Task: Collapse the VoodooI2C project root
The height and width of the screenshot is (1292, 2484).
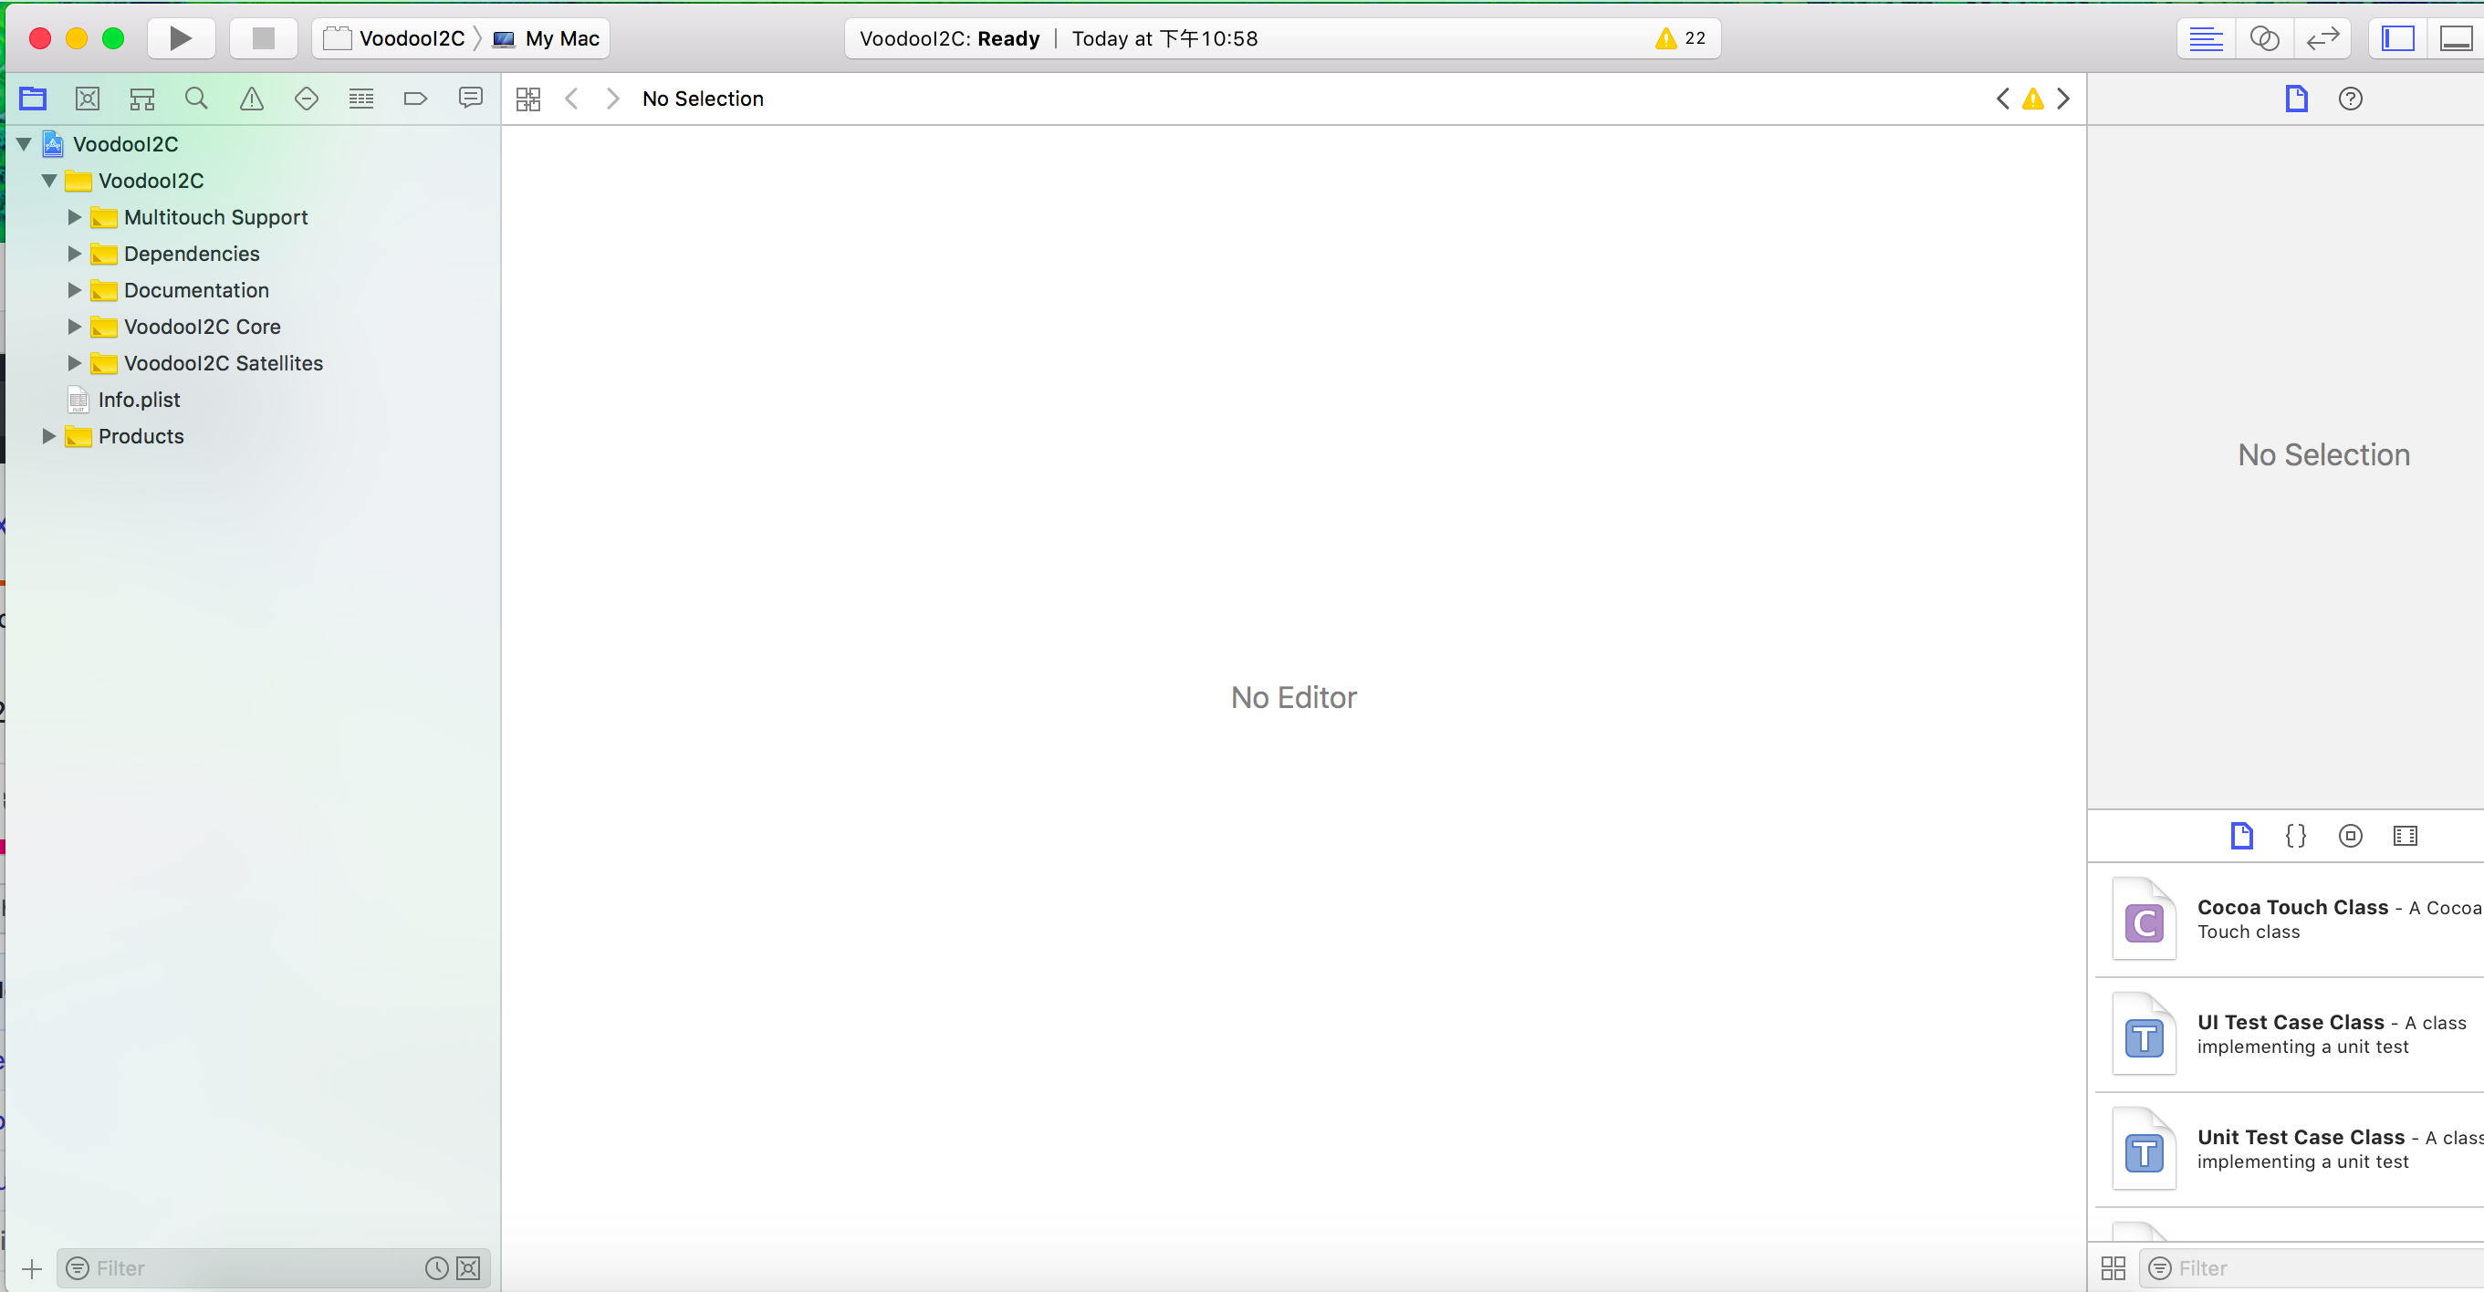Action: (25, 143)
